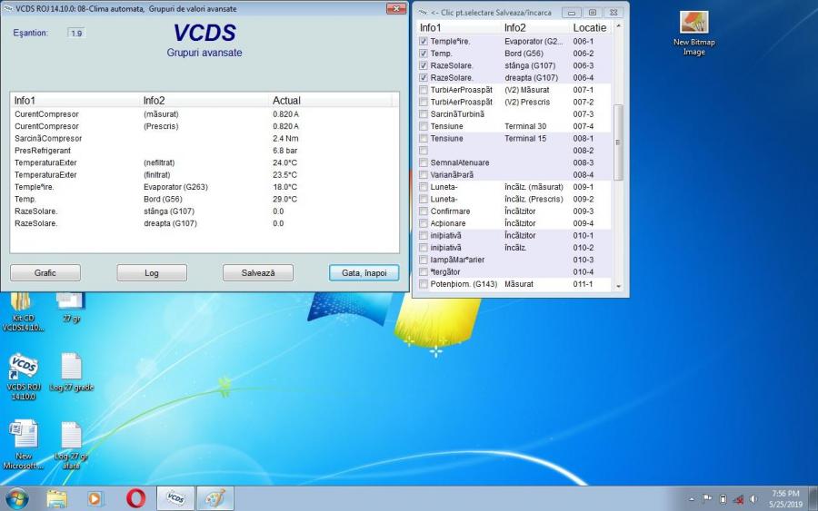The height and width of the screenshot is (511, 818).
Task: Click the Opera browser taskbar icon
Action: [135, 498]
